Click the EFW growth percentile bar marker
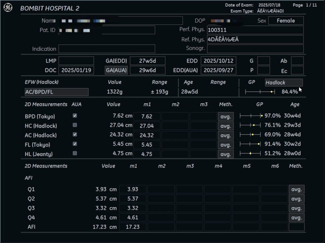 point(272,92)
